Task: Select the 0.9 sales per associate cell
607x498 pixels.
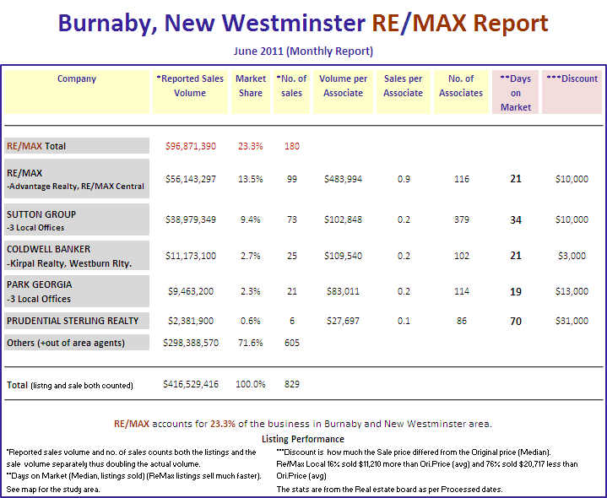Action: click(x=404, y=179)
